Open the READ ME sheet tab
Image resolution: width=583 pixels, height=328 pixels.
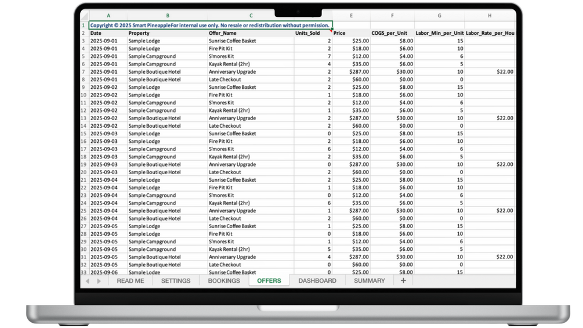pyautogui.click(x=130, y=281)
